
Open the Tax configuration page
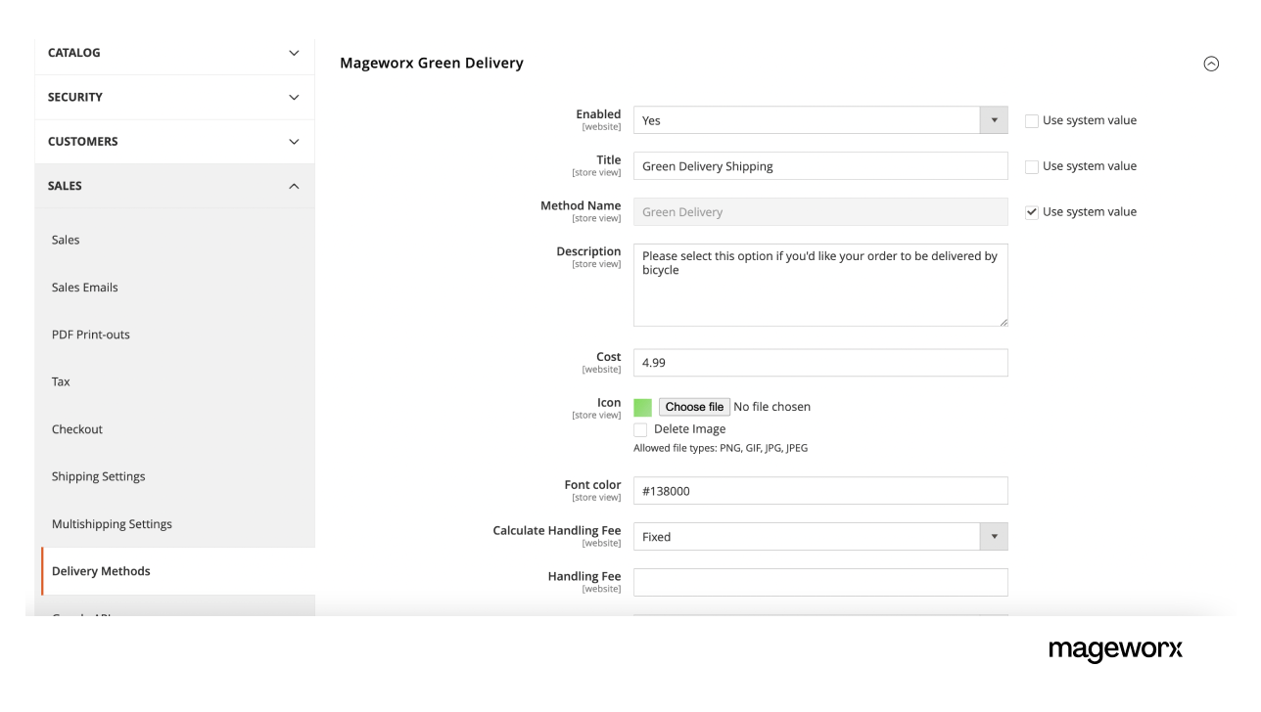[60, 381]
